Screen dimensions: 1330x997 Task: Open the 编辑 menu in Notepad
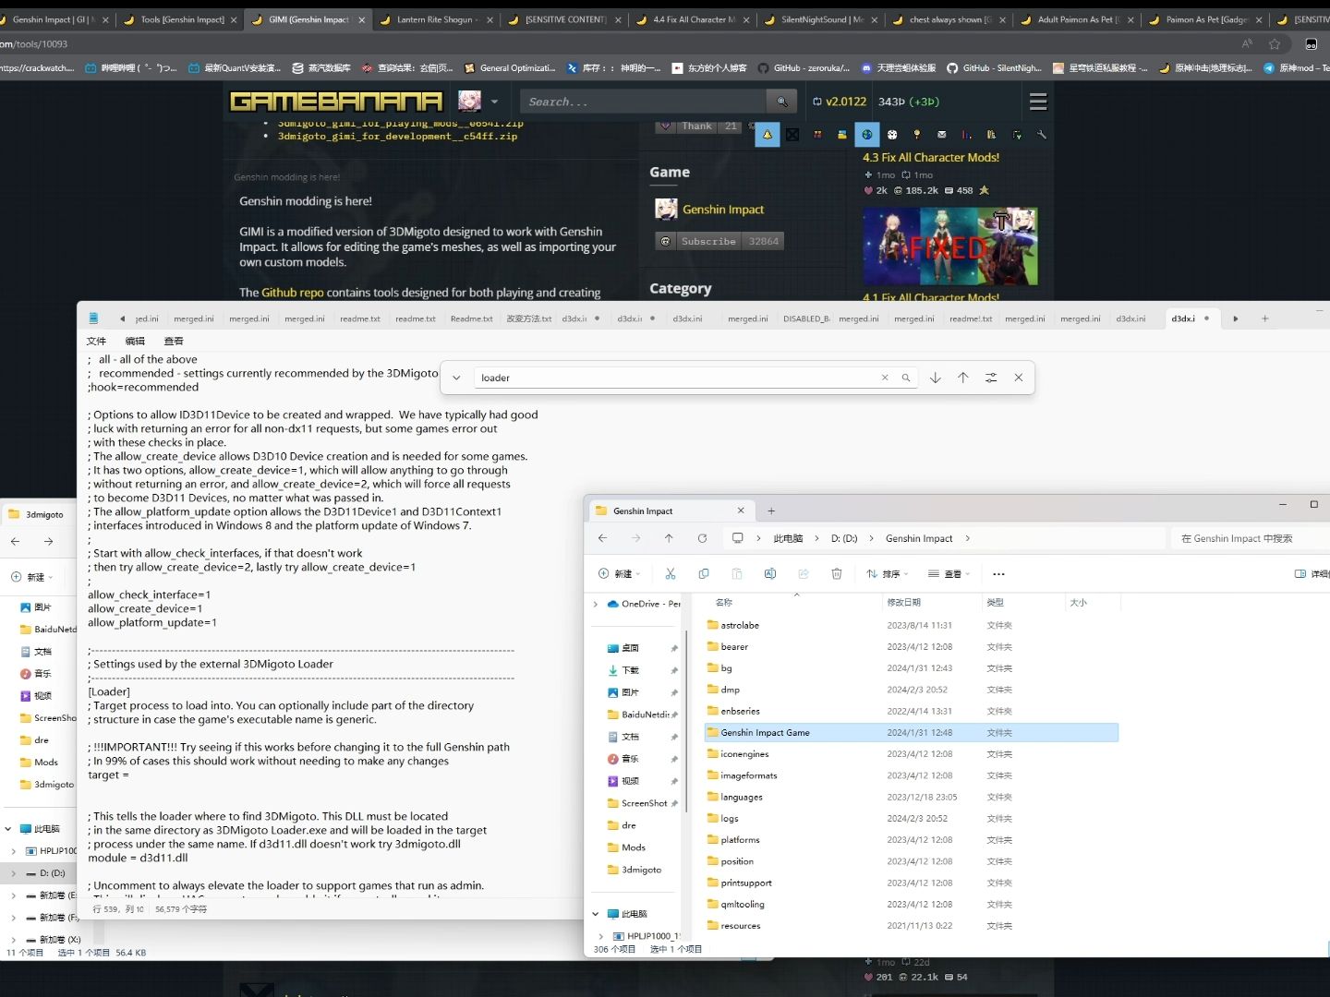(135, 341)
